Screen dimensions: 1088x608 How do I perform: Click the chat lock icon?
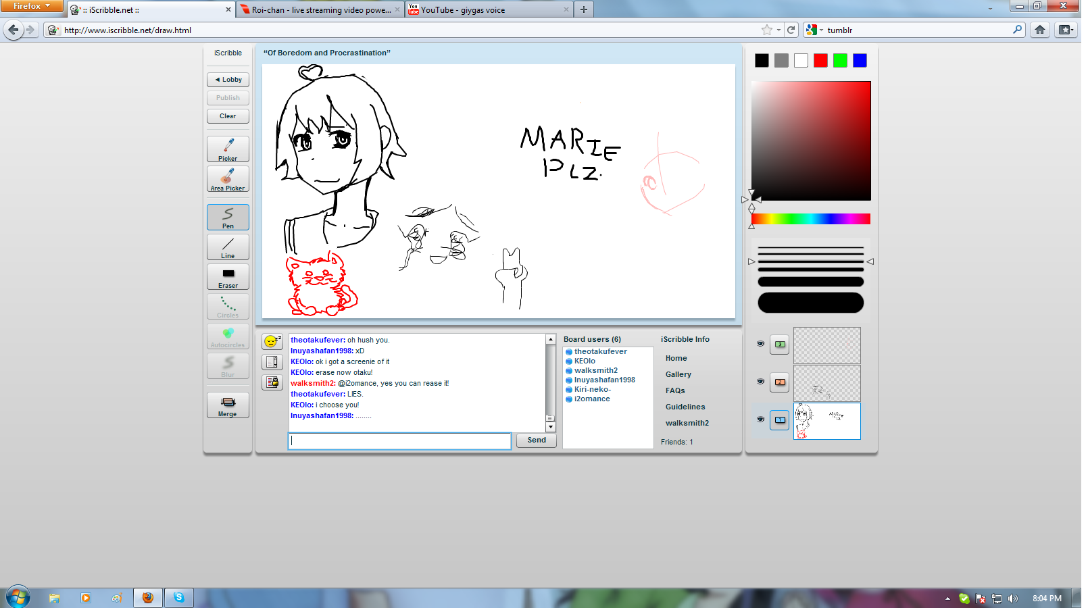coord(272,382)
